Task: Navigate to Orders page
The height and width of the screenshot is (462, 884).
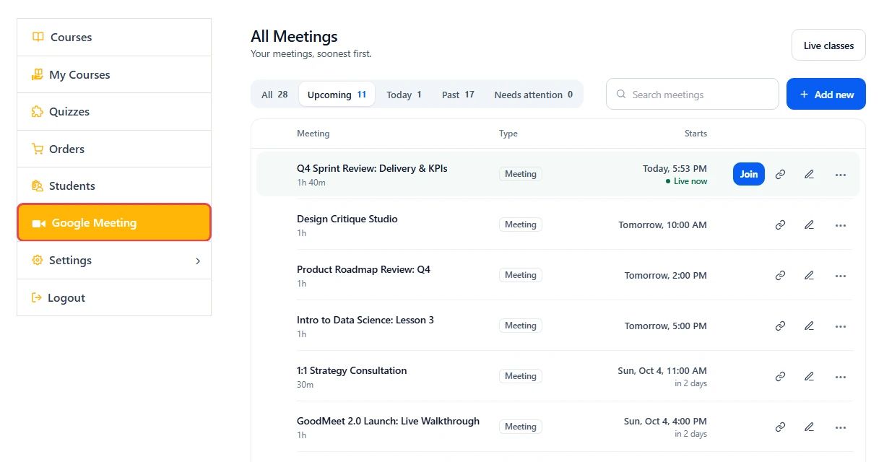Action: pos(114,149)
